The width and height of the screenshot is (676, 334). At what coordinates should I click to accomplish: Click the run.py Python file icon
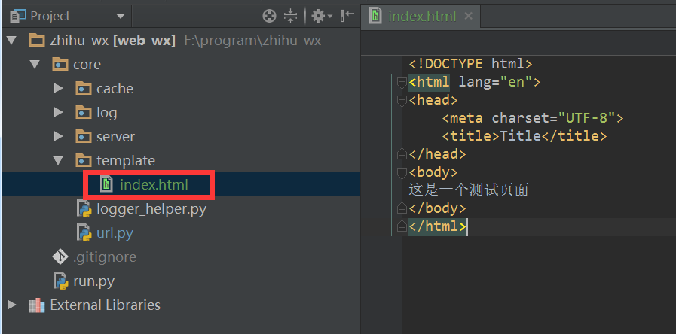[60, 281]
